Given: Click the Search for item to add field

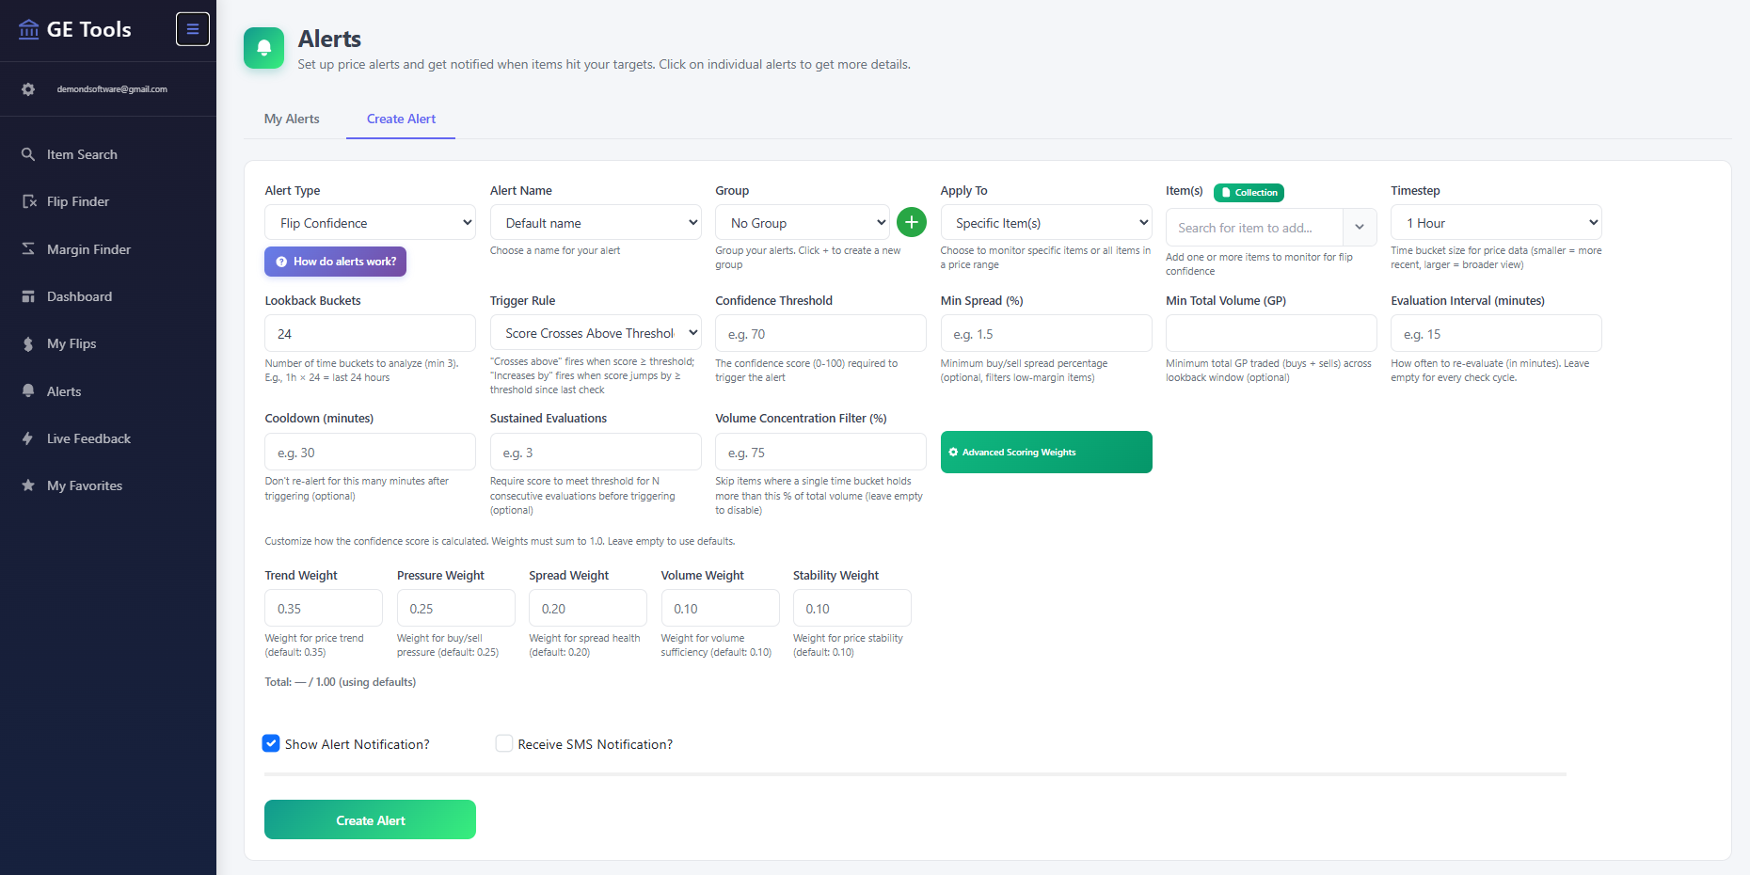Looking at the screenshot, I should coord(1254,228).
